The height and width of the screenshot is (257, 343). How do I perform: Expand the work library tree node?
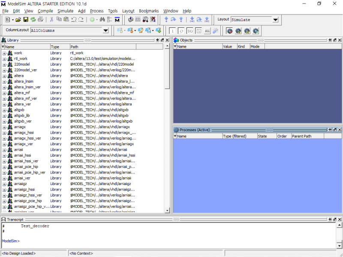coord(3,52)
